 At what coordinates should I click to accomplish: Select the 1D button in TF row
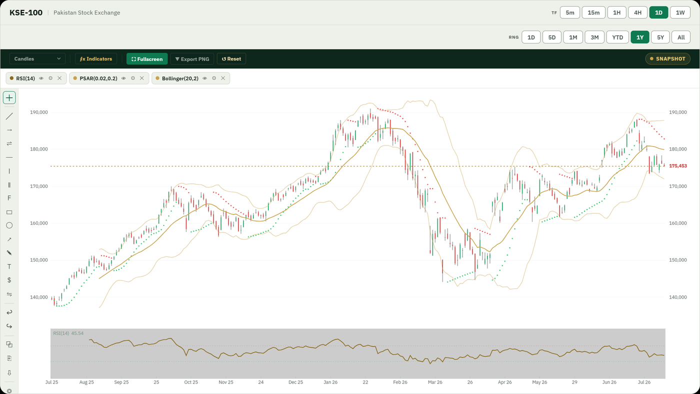point(658,12)
